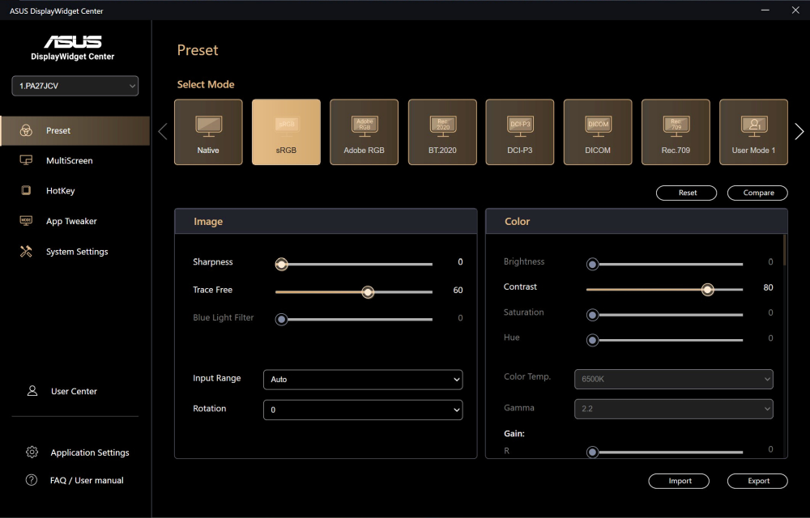Switch to the DCI-P3 mode tile
This screenshot has width=810, height=518.
(x=519, y=132)
